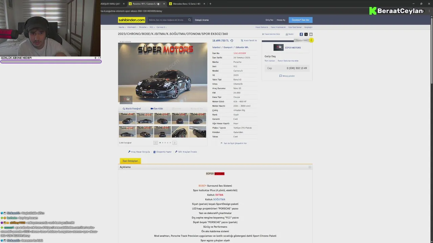Viewport: 433px width, 243px height.
Task: Click the Karşılaştır link
Action: tap(308, 27)
